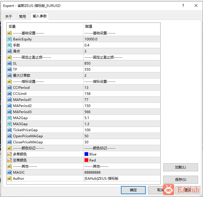Click the CCIPeriod integer icon
This screenshot has width=203, height=197.
pyautogui.click(x=10, y=88)
